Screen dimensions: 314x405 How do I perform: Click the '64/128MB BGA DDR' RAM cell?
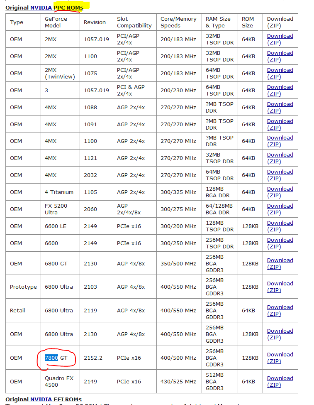[219, 209]
